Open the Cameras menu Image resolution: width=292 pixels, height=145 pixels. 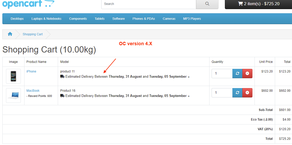[169, 19]
